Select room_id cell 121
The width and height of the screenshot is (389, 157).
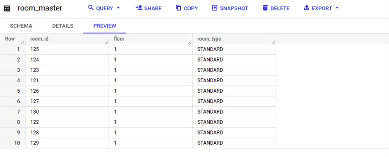(x=67, y=81)
